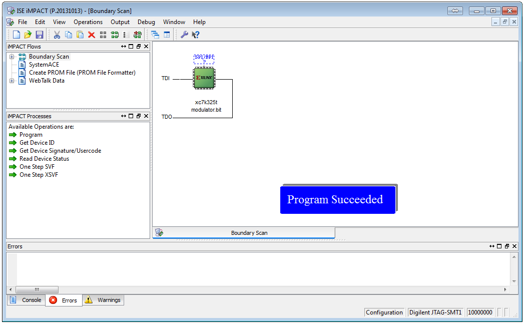
Task: Click the Cut scissors icon
Action: (x=57, y=35)
